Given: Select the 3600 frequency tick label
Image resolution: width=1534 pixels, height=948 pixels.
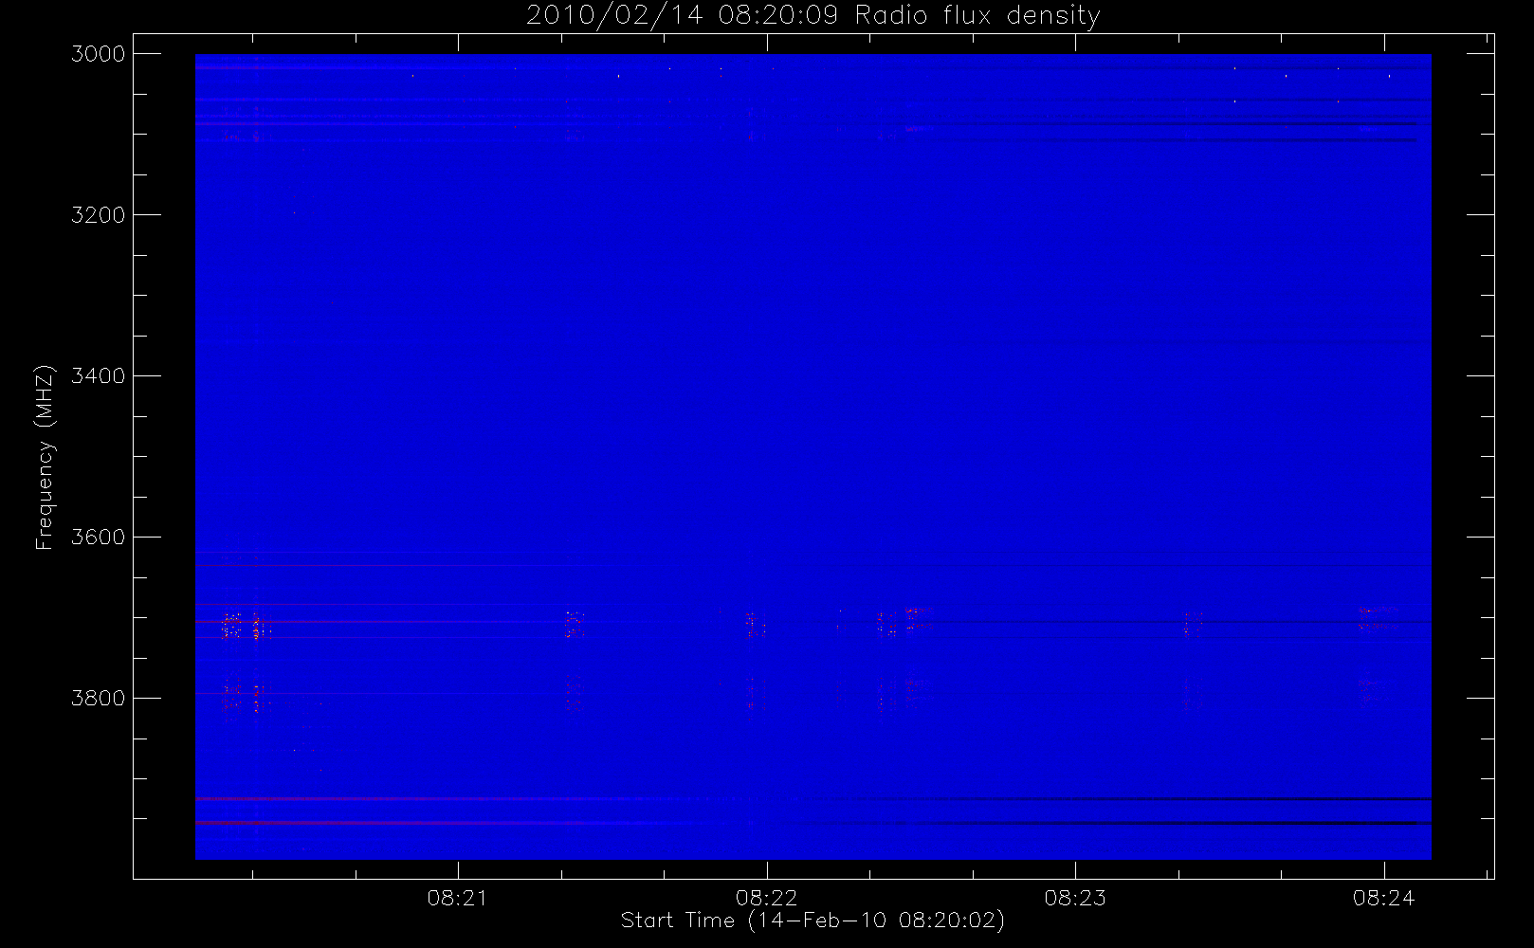Looking at the screenshot, I should 99,538.
